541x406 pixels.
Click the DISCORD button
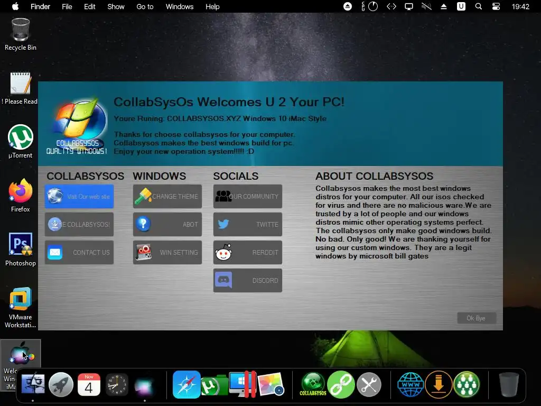coord(247,280)
